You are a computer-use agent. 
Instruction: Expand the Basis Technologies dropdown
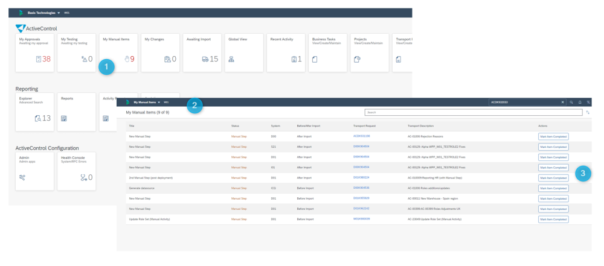pos(59,13)
